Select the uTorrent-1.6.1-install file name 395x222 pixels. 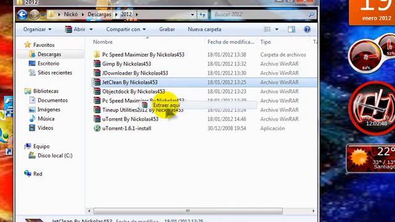pos(127,128)
